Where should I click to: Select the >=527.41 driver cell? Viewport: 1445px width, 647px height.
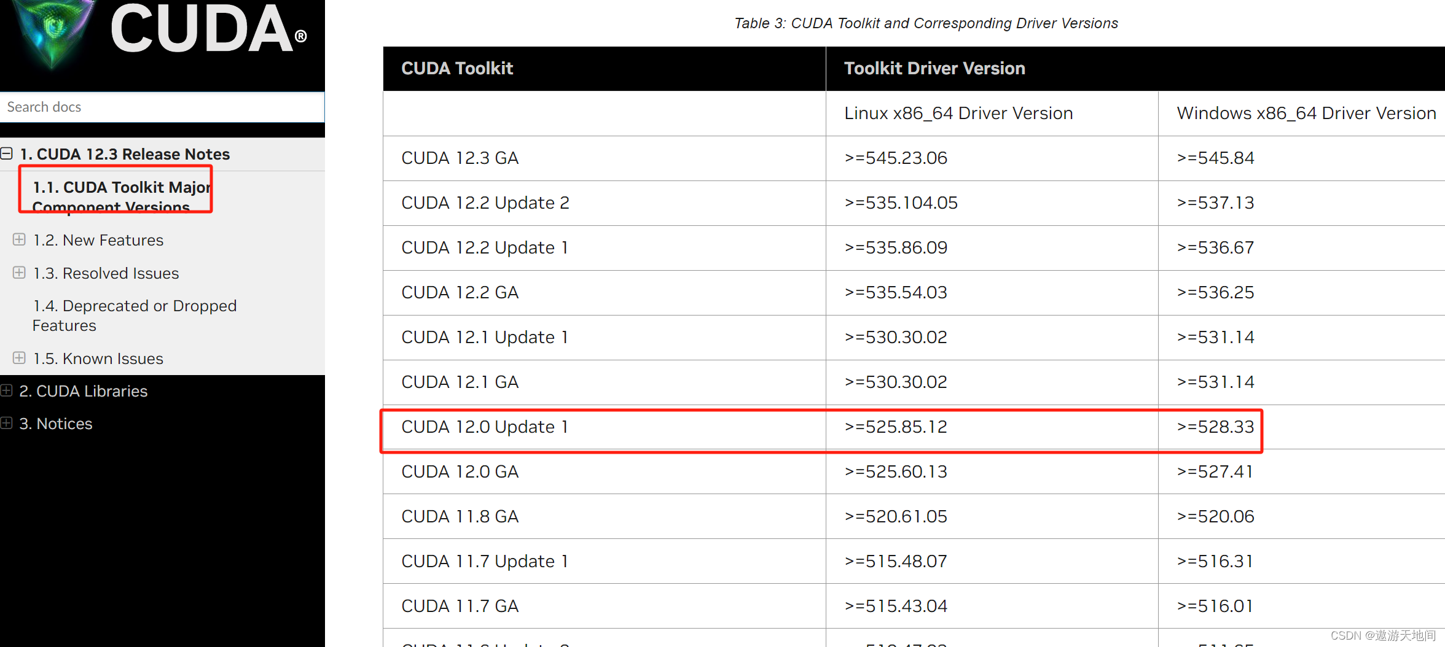1302,472
